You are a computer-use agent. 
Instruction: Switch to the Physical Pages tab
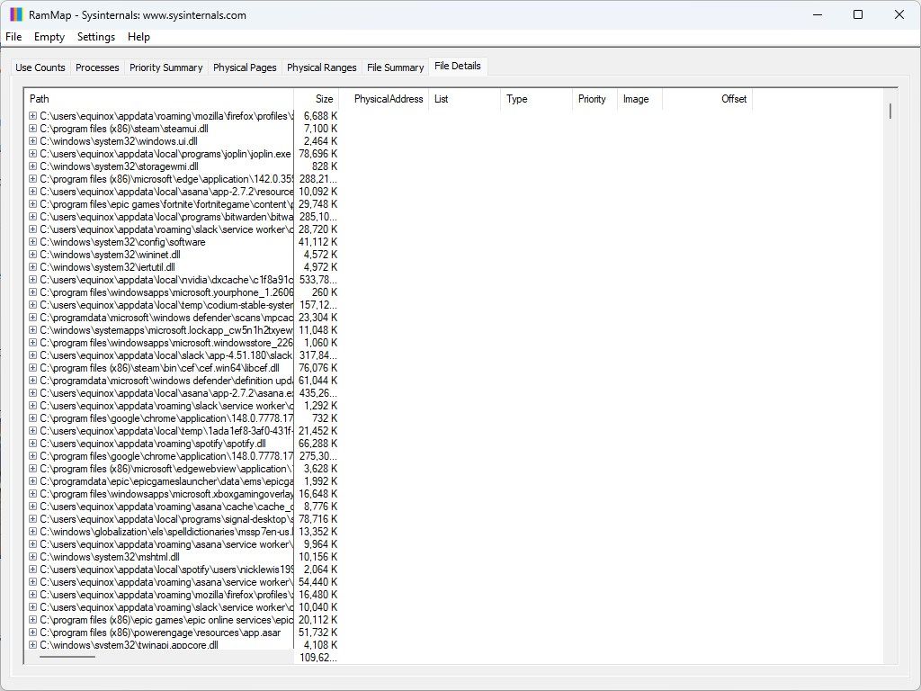tap(245, 67)
